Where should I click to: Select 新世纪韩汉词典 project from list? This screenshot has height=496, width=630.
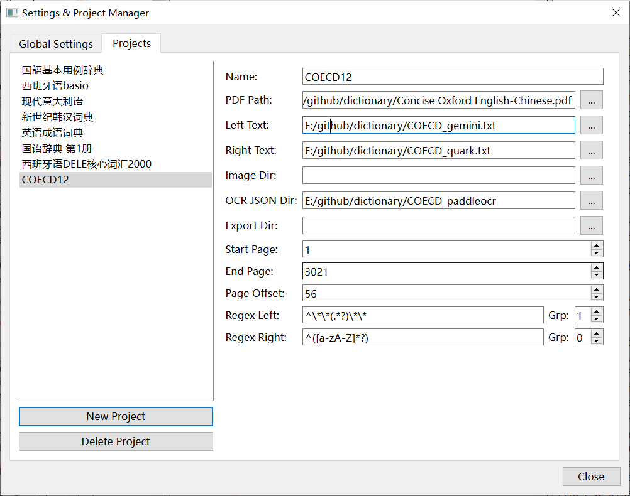[x=58, y=117]
